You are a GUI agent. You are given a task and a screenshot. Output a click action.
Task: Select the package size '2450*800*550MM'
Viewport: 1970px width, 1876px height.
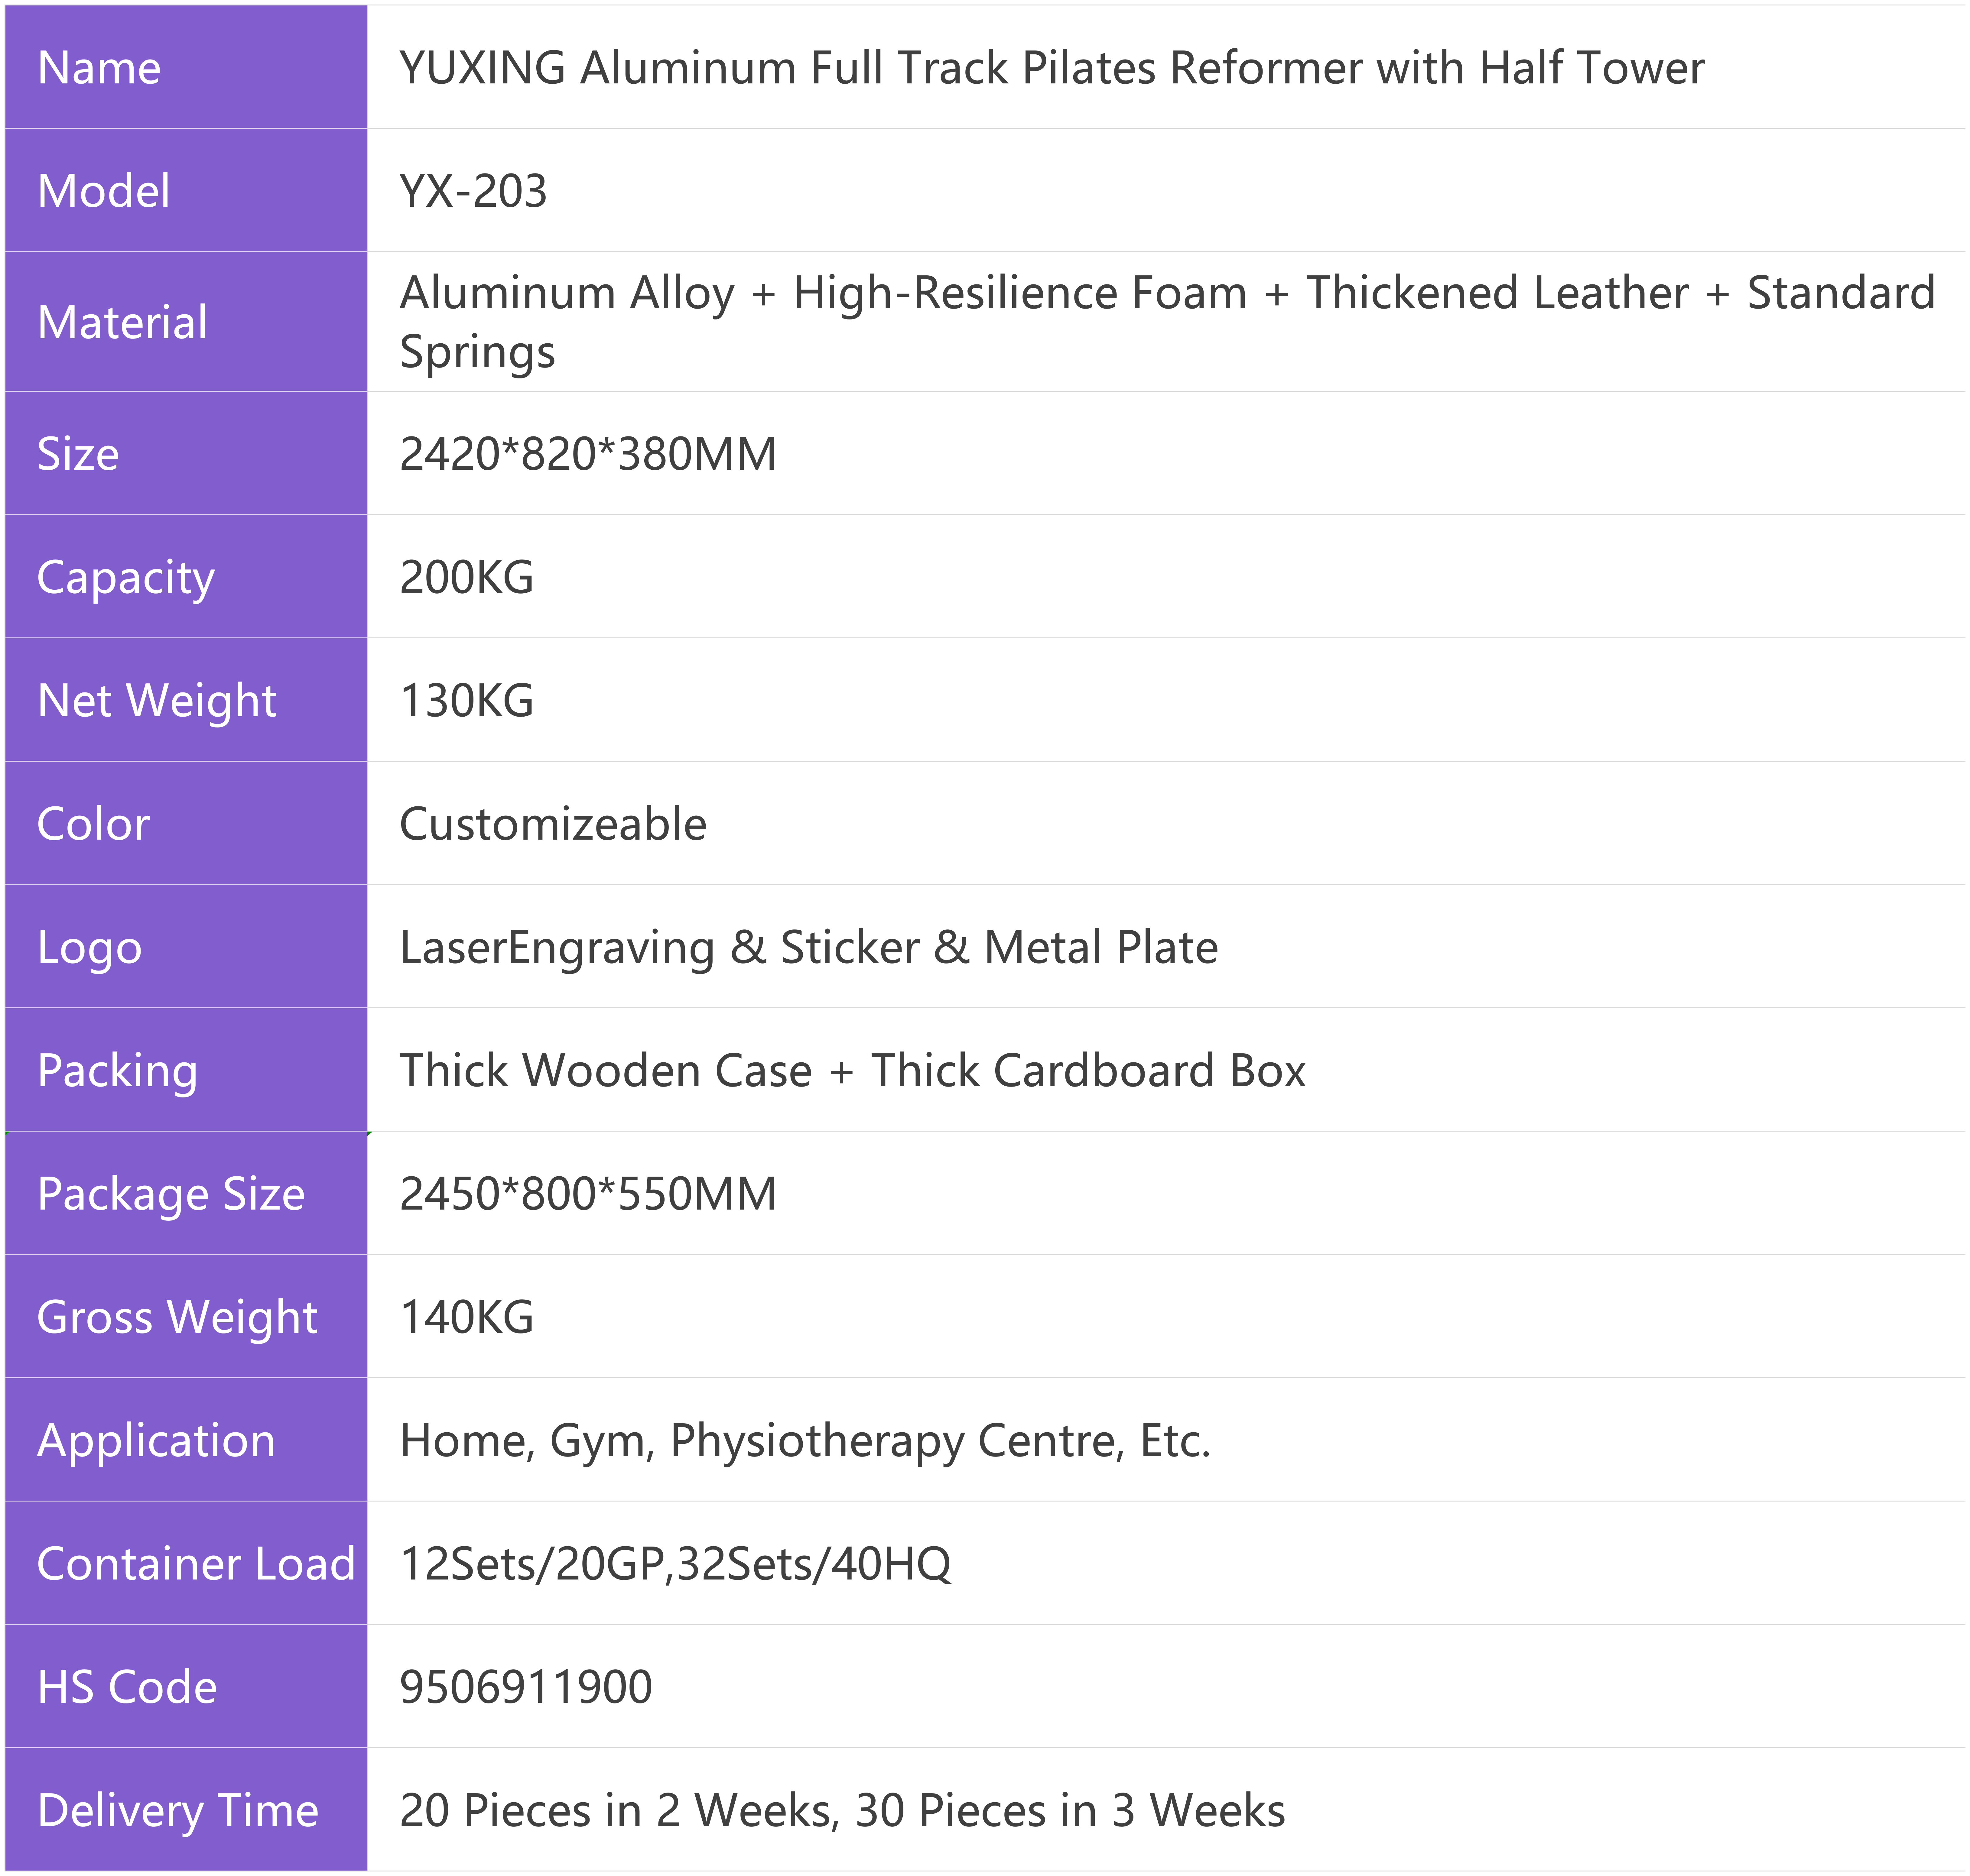coord(588,1194)
